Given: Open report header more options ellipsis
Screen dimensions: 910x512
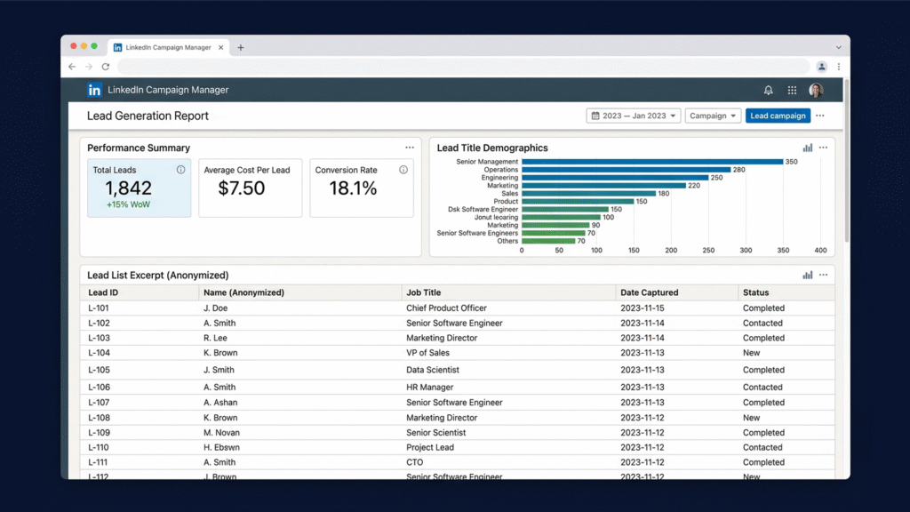Looking at the screenshot, I should pyautogui.click(x=819, y=116).
